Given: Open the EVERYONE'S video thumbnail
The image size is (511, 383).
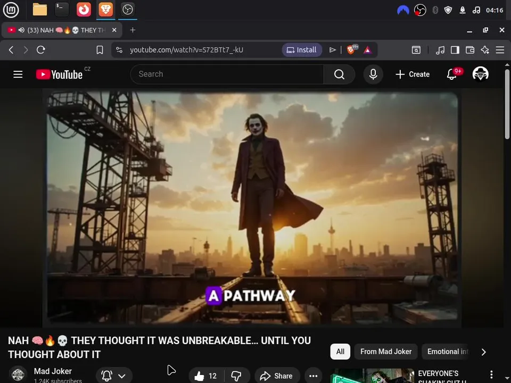Looking at the screenshot, I should click(x=372, y=376).
